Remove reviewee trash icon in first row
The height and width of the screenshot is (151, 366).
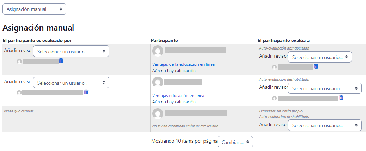click(316, 66)
